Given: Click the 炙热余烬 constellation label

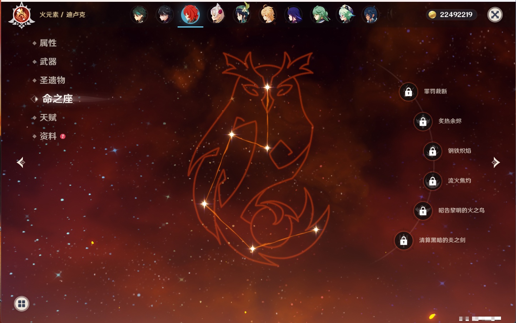Looking at the screenshot, I should [x=450, y=121].
